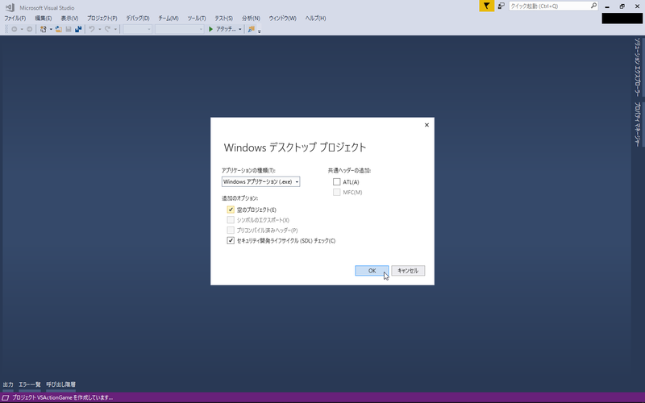
Task: Click the 'プロジェクト VSActionGame を作成しています' status text
Action: coord(63,397)
